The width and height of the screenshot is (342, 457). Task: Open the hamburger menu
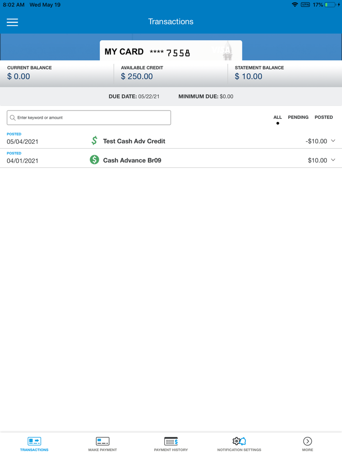coord(12,22)
